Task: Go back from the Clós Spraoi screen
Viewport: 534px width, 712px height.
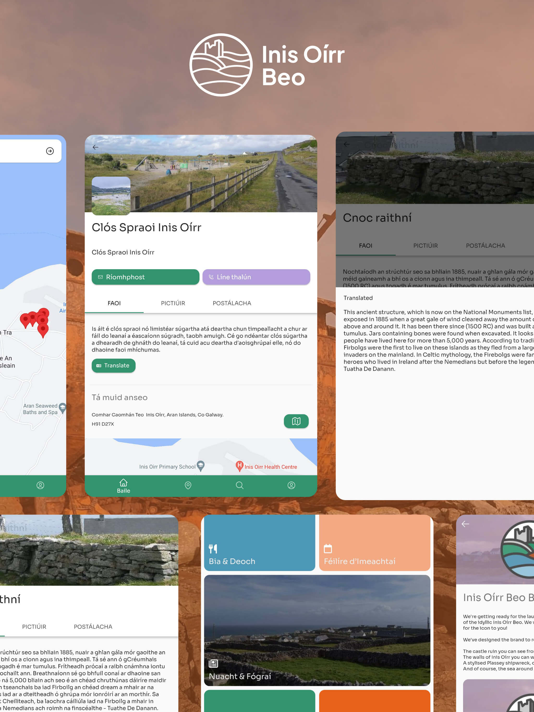Action: [95, 147]
